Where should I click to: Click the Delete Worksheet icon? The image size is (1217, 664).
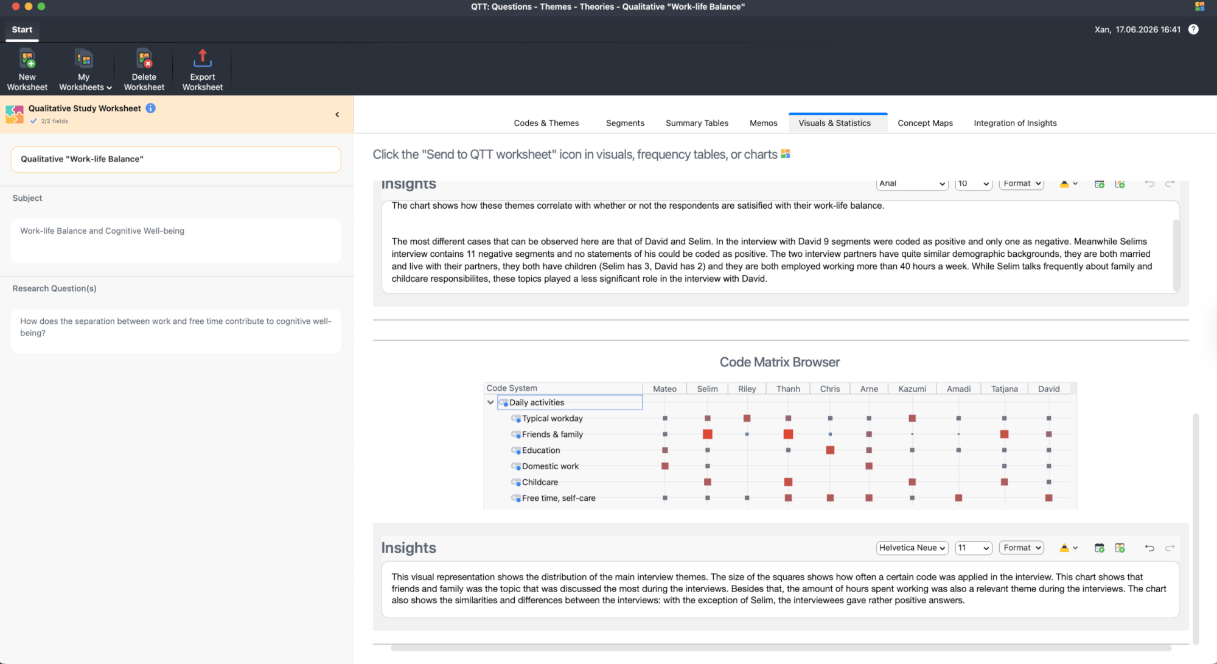[144, 60]
